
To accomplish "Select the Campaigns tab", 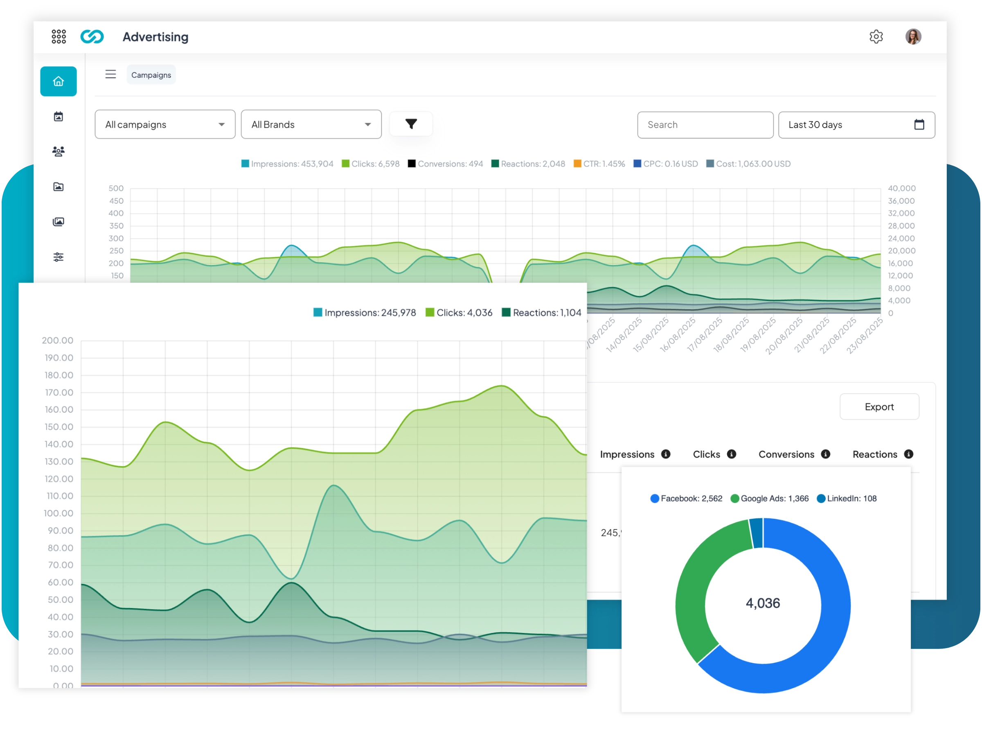I will [x=151, y=75].
